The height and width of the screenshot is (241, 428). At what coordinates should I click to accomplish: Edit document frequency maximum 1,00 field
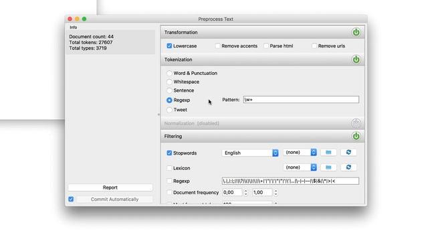click(x=262, y=192)
